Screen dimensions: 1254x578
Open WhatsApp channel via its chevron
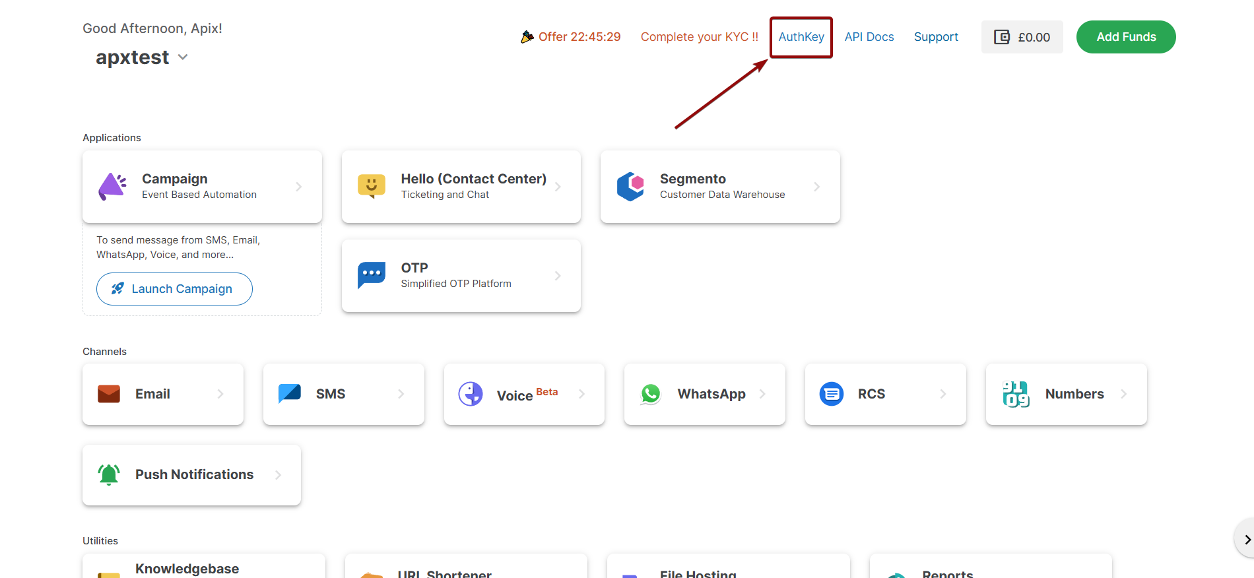pos(763,394)
